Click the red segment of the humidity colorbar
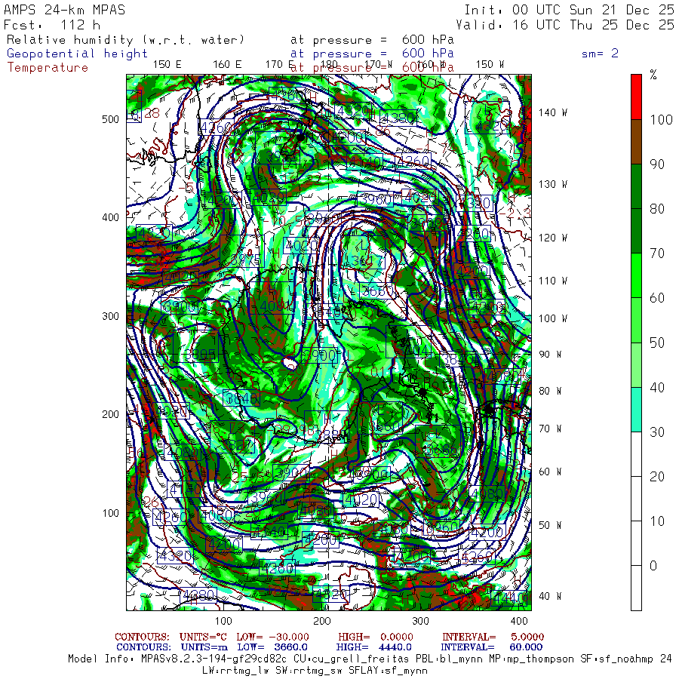The image size is (679, 679). pyautogui.click(x=636, y=97)
